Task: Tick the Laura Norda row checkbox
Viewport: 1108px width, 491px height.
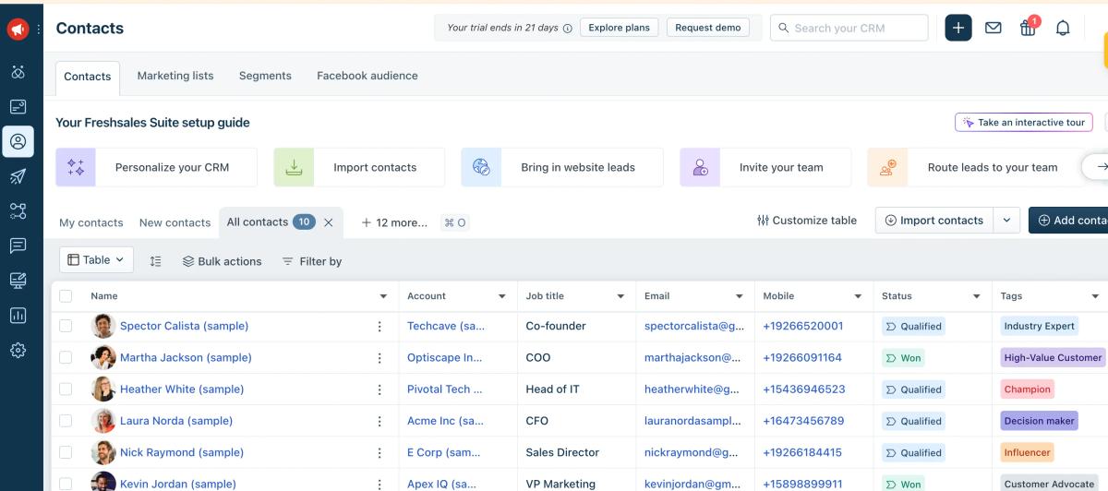Action: click(x=66, y=420)
